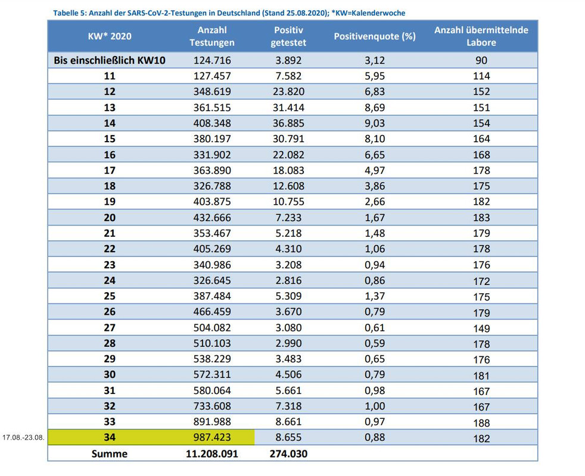Image resolution: width=585 pixels, height=476 pixels.
Task: Click Testungen value 466.459
Action: click(212, 312)
